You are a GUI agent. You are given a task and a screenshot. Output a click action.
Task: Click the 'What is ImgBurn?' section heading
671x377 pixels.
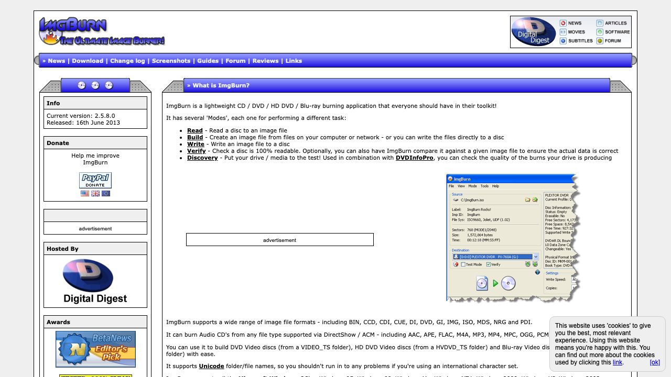coord(221,85)
